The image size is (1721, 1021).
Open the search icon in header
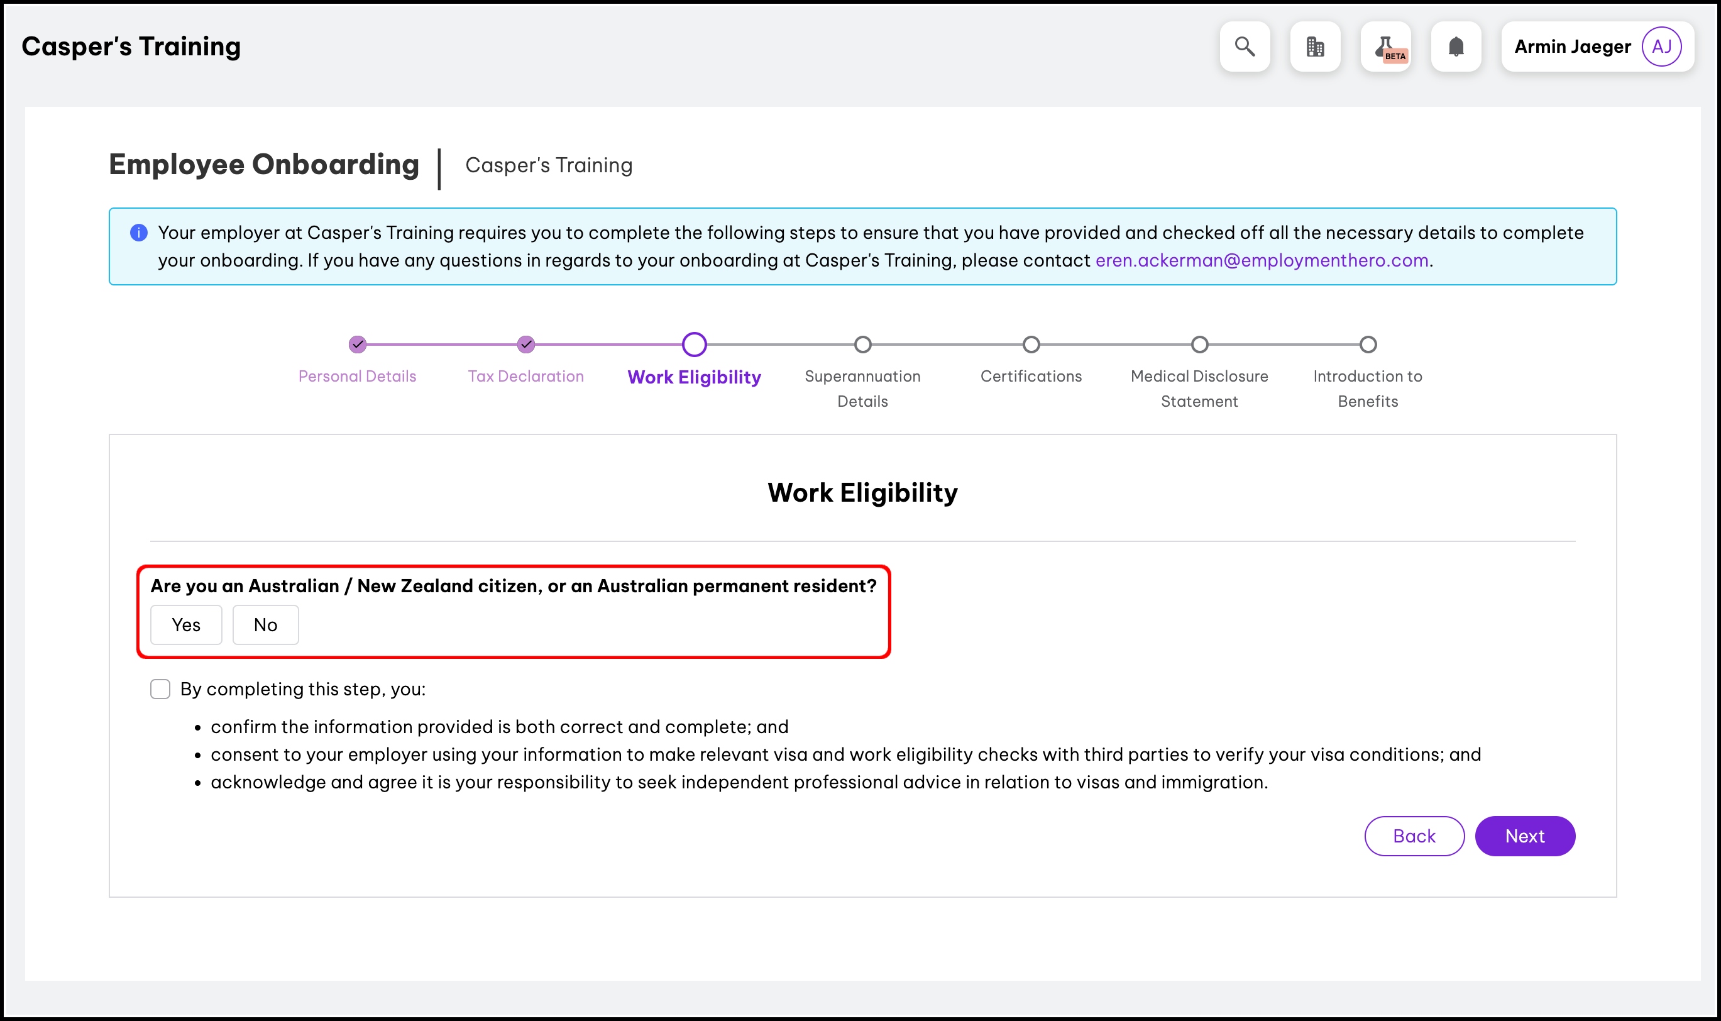[x=1245, y=47]
